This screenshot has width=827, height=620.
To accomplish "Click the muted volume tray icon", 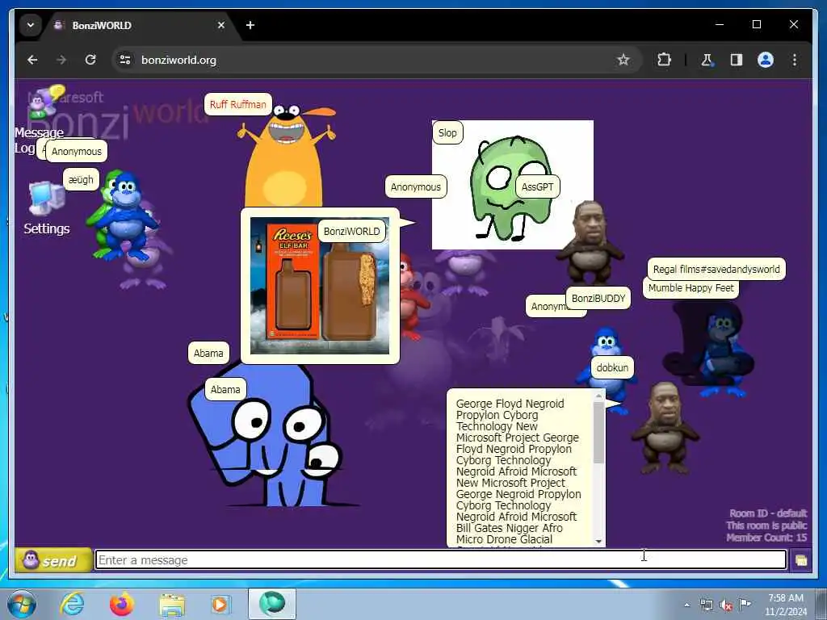I will click(x=726, y=605).
